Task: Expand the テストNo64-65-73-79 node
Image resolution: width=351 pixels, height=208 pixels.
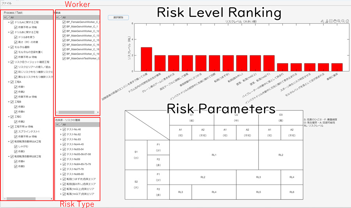Action: pos(61,164)
